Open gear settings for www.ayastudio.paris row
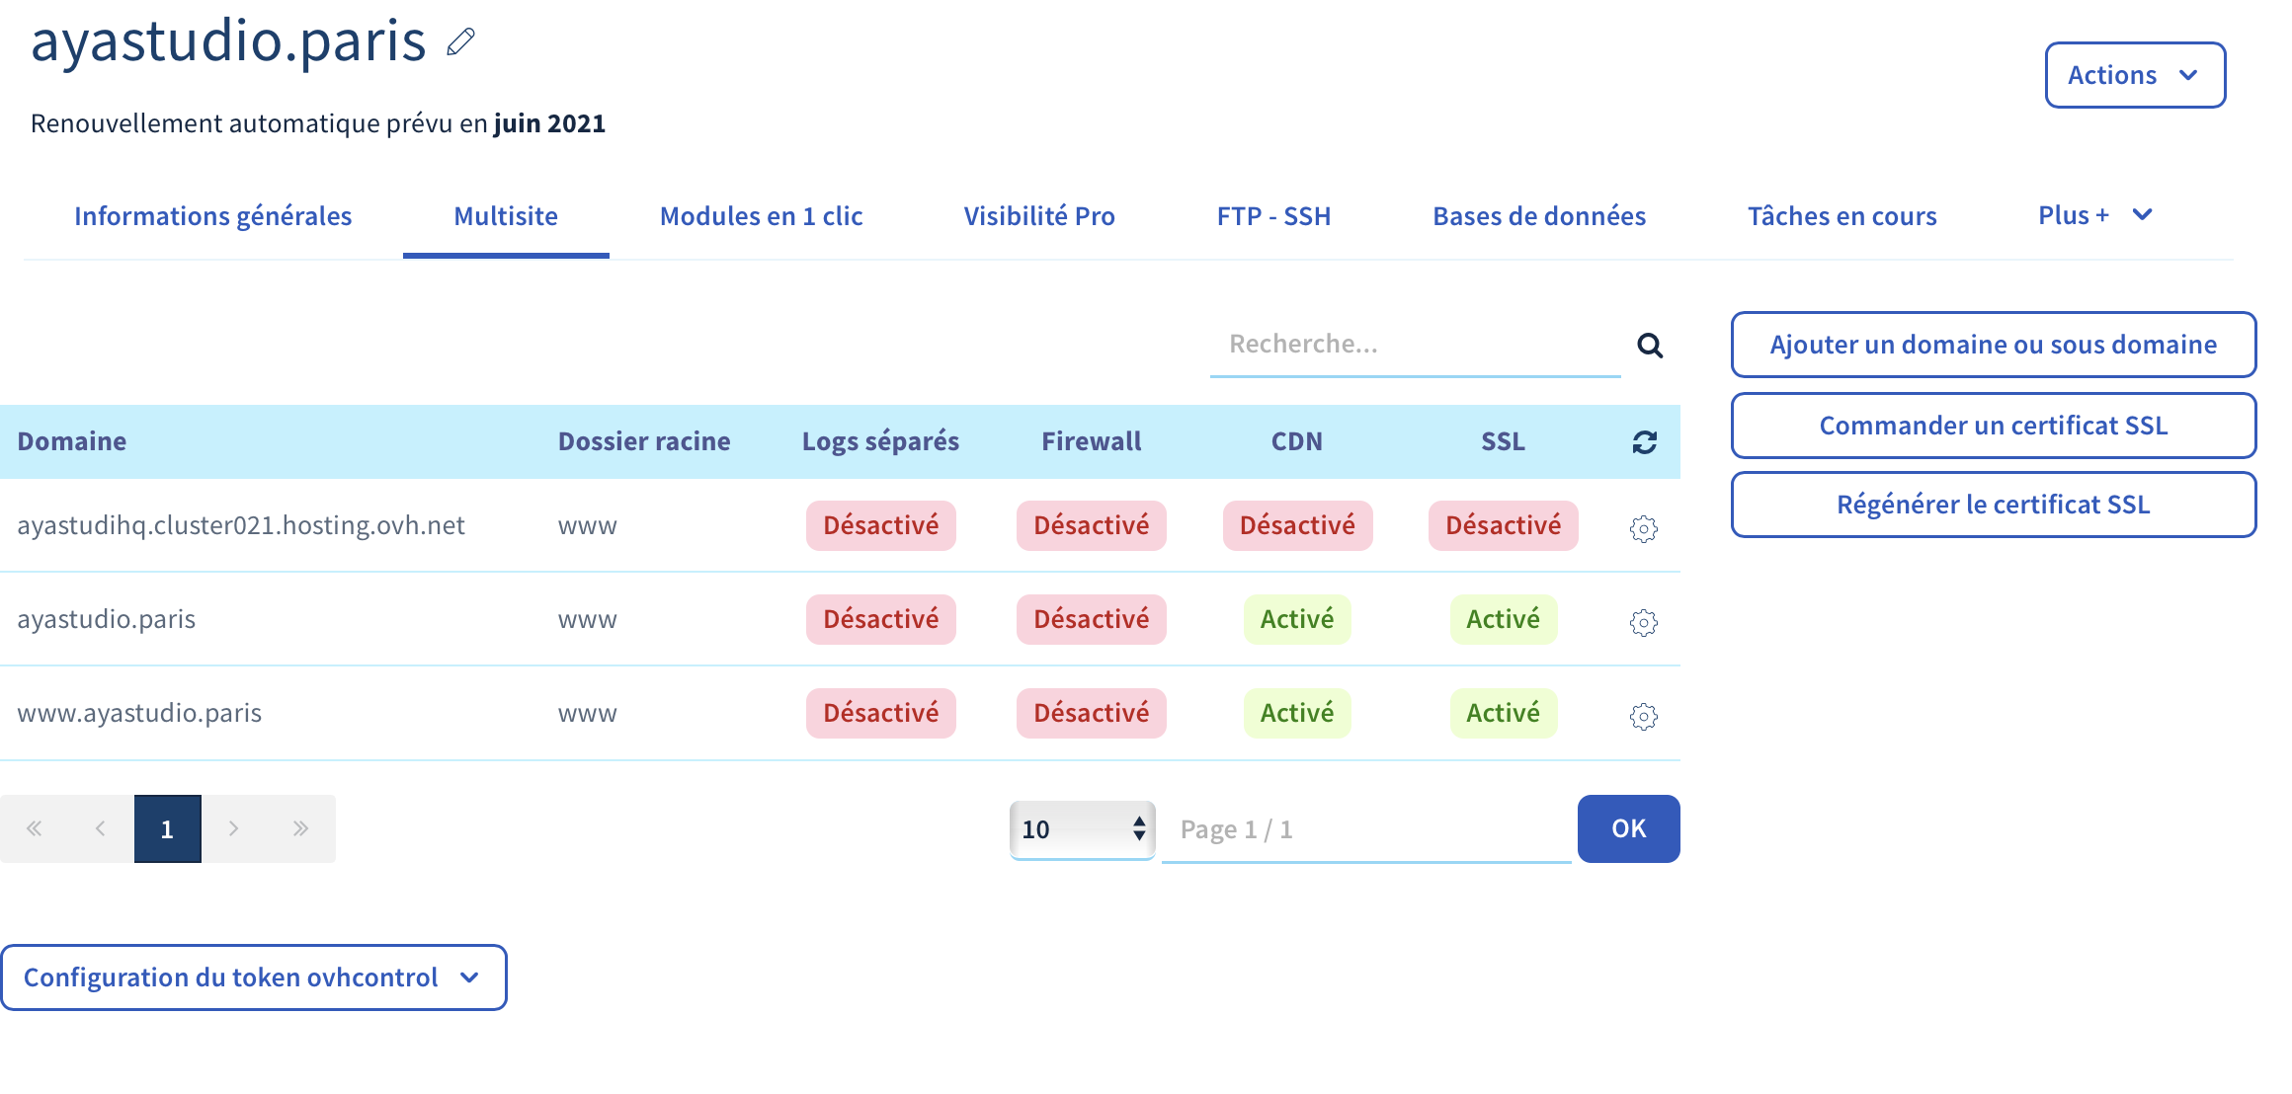The width and height of the screenshot is (2292, 1094). coord(1643,717)
